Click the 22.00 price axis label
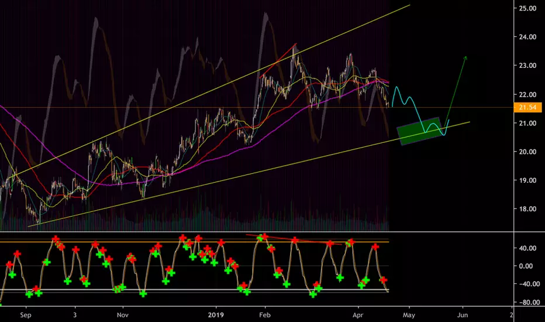 point(527,95)
